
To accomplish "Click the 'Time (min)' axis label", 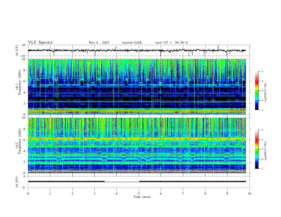I will (142, 197).
